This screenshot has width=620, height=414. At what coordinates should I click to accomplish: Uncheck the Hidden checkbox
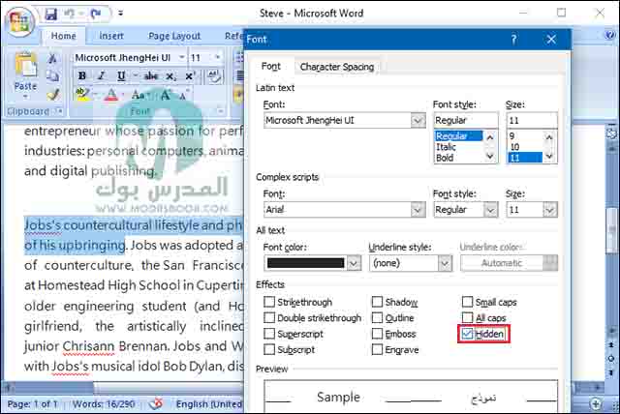(467, 334)
